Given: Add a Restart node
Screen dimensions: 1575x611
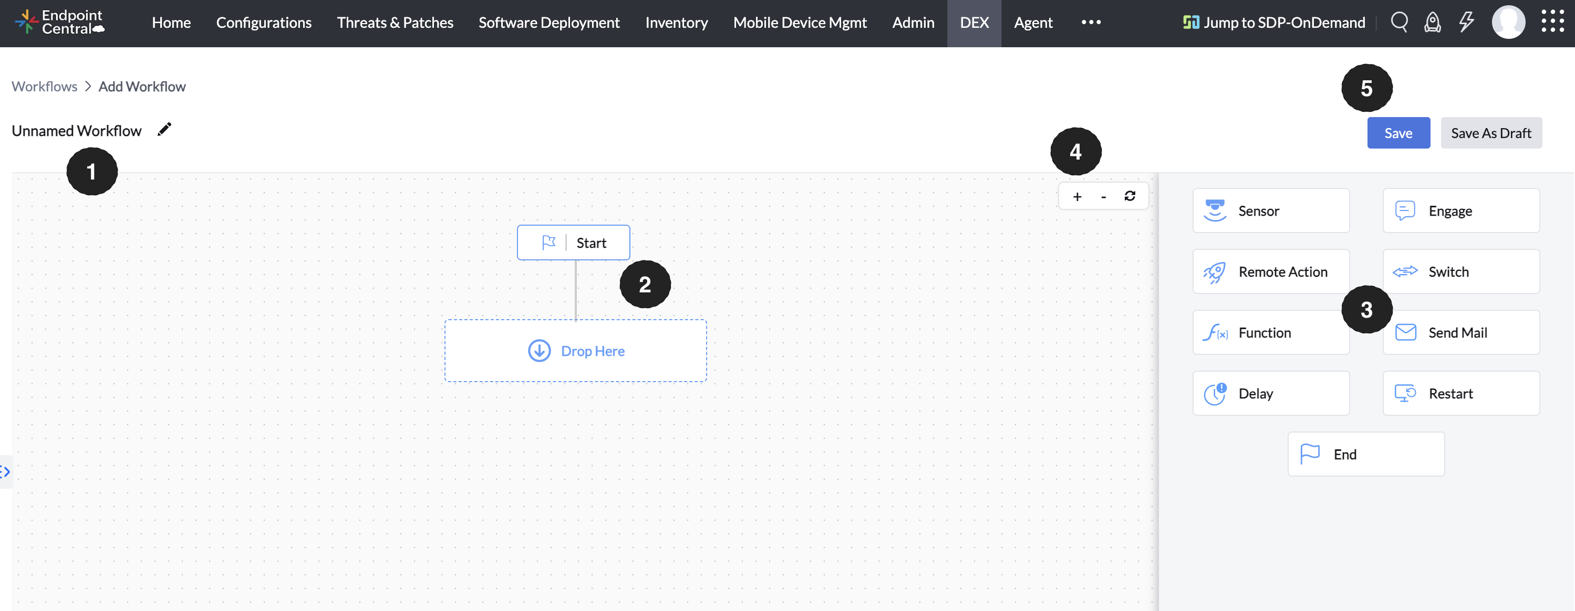Looking at the screenshot, I should click(1462, 393).
